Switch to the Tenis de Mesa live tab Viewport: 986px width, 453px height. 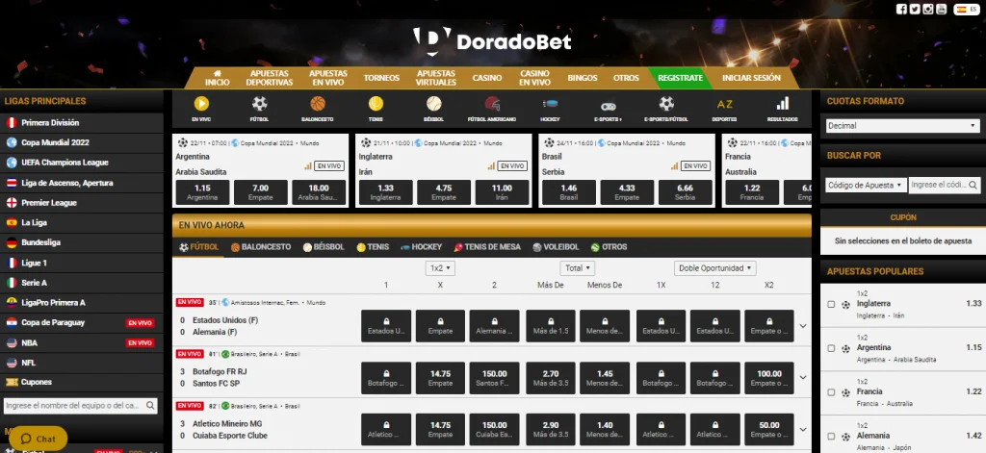[487, 247]
